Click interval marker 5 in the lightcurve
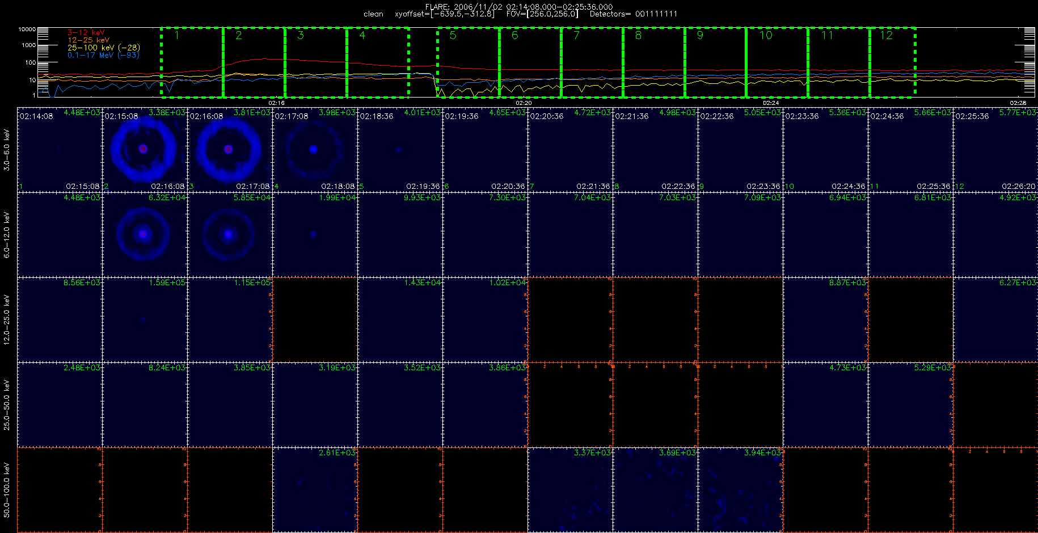This screenshot has width=1038, height=533. (453, 36)
